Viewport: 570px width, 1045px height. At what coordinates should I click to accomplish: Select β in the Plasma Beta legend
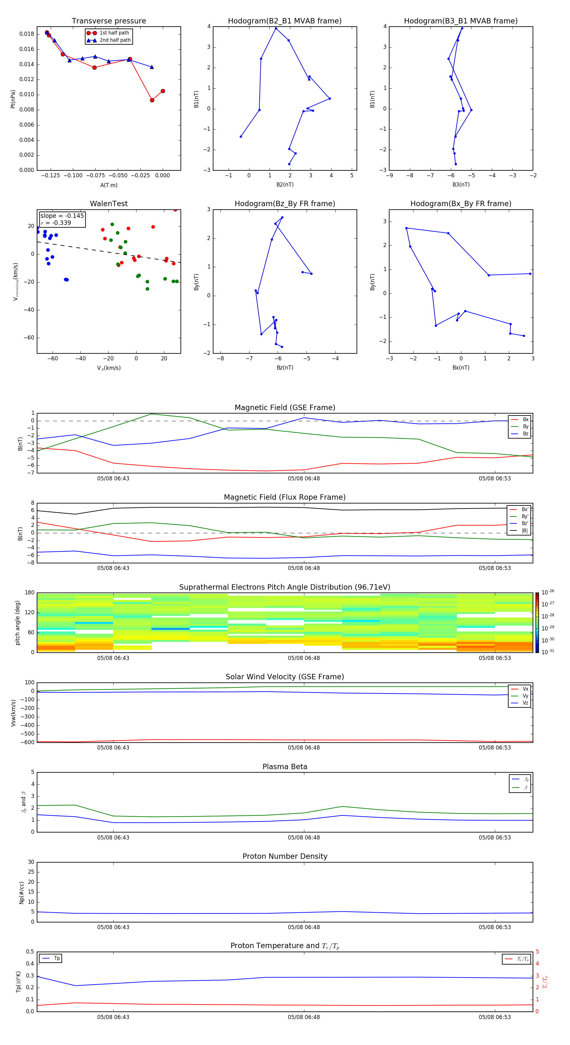(x=520, y=788)
